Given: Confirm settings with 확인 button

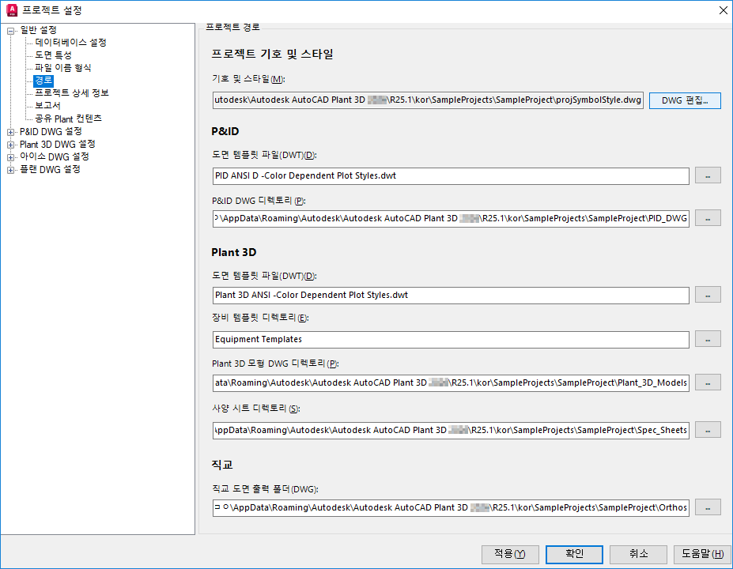Looking at the screenshot, I should click(x=574, y=555).
